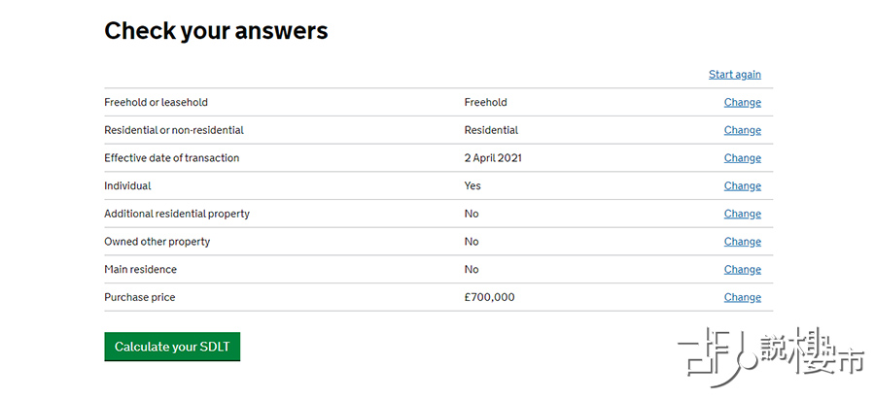Screen dimensions: 875x399
Task: Click the Main residence row label
Action: [140, 269]
